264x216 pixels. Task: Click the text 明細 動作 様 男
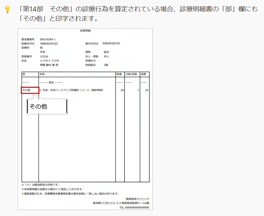point(49,65)
